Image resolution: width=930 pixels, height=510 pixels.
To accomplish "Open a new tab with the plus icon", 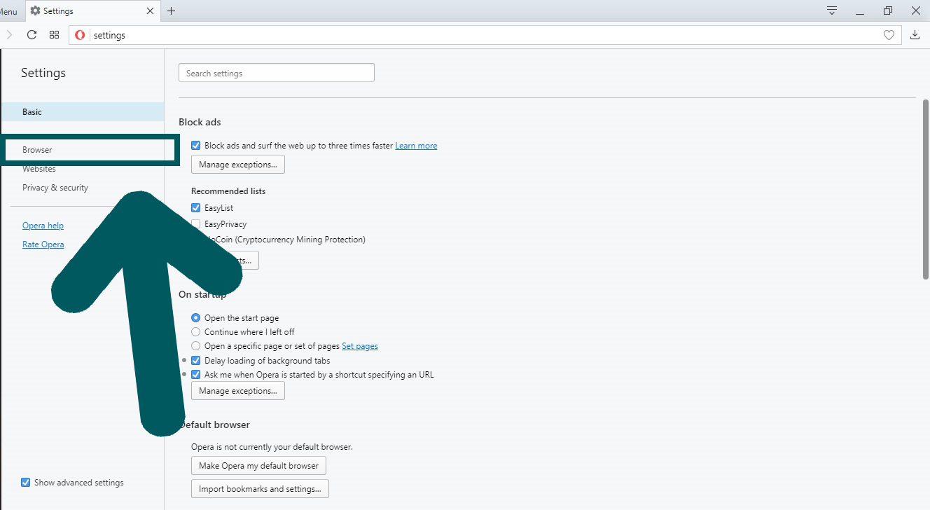I will (172, 11).
